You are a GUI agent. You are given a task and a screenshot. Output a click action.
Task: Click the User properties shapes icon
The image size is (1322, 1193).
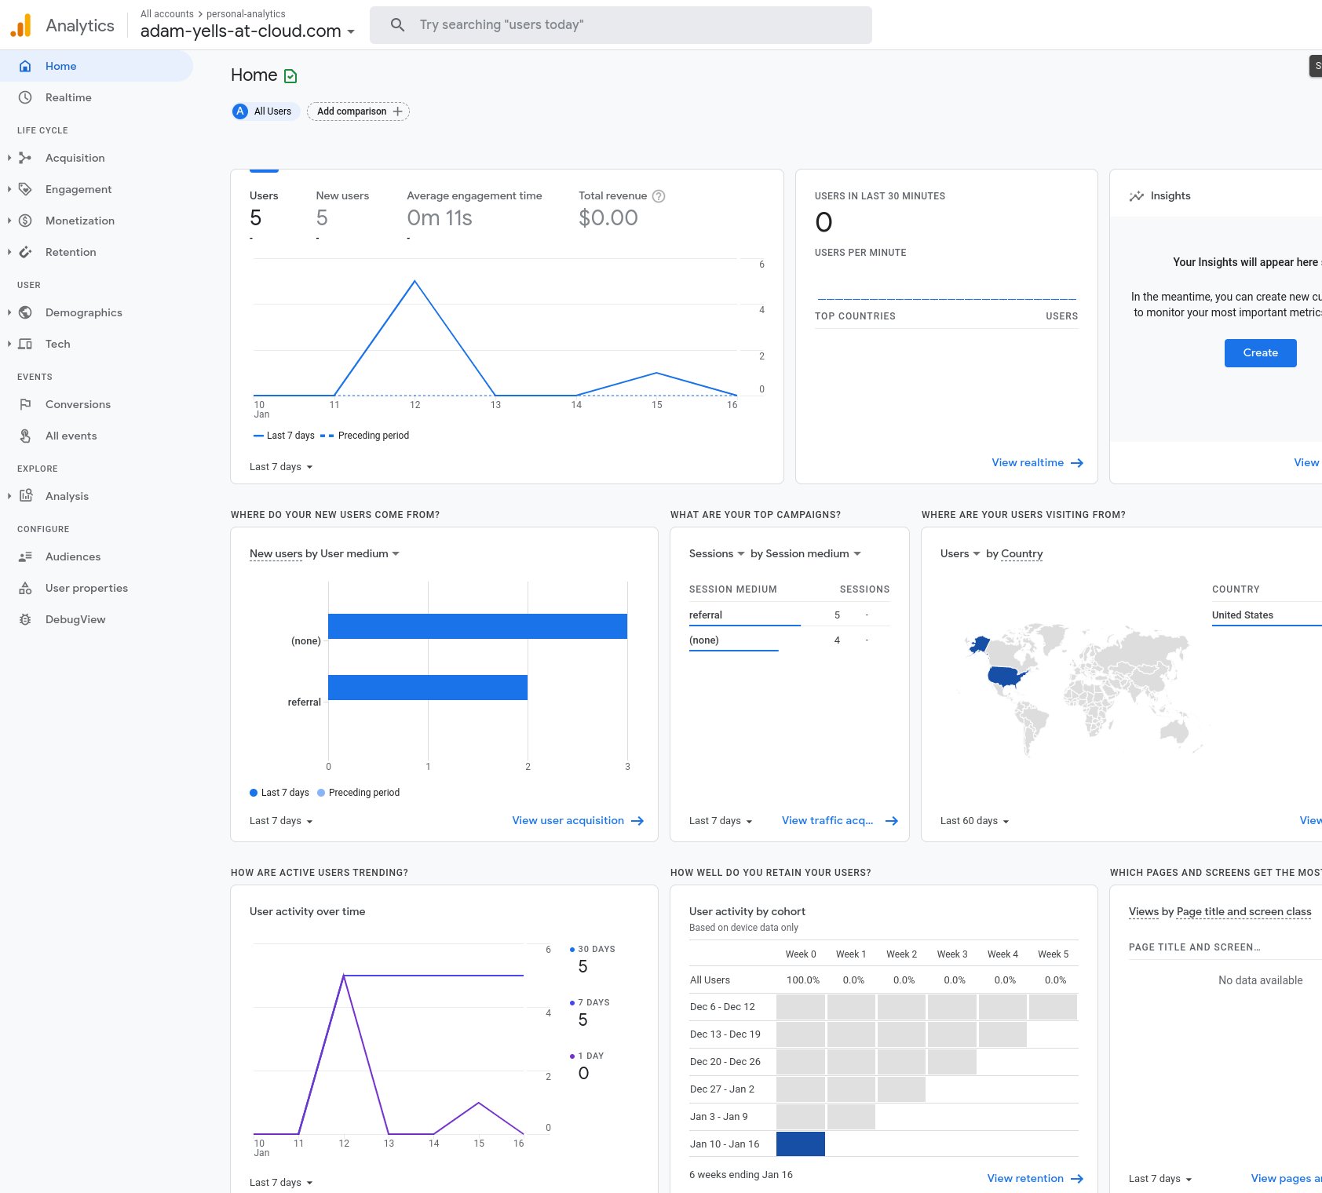coord(25,588)
